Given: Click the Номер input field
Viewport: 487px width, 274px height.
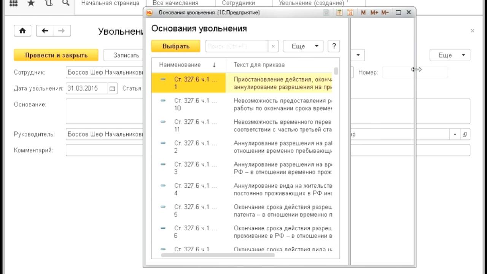Looking at the screenshot, I should click(x=415, y=72).
